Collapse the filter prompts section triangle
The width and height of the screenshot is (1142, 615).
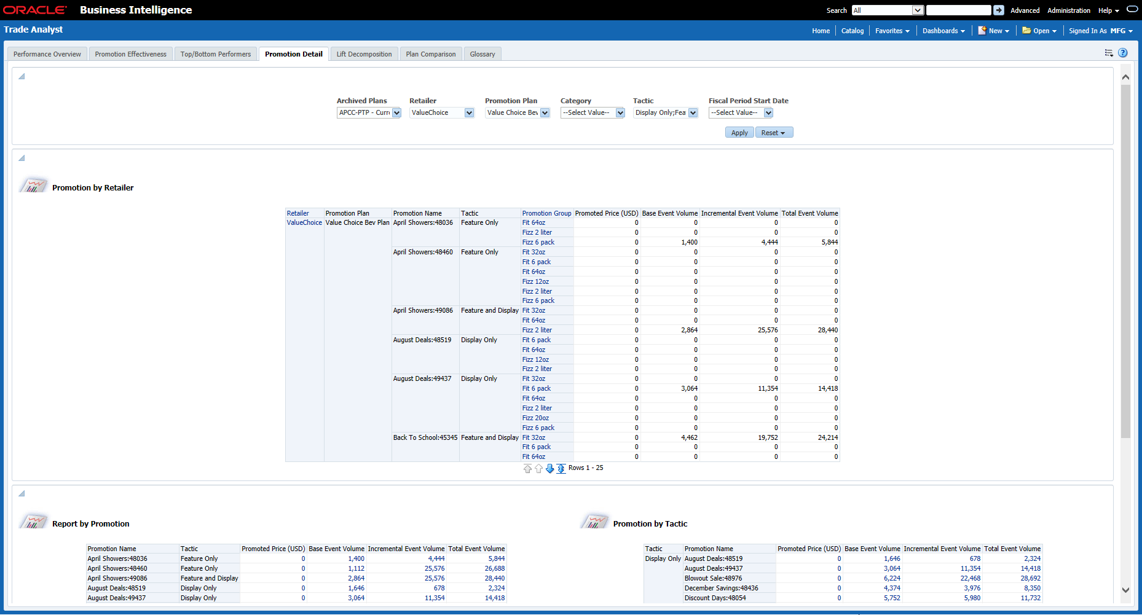click(x=20, y=76)
